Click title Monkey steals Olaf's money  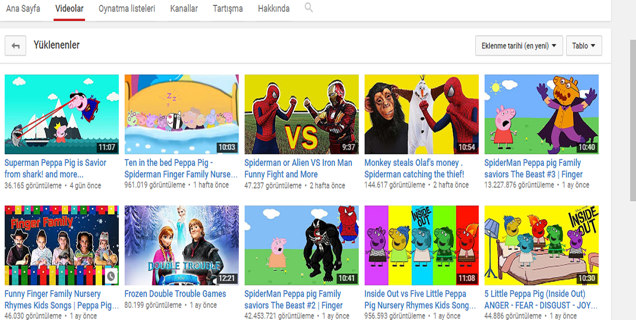click(x=415, y=169)
